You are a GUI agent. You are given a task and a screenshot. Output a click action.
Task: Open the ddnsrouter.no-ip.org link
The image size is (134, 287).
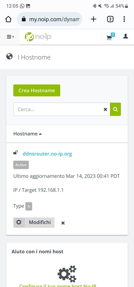pos(47,154)
